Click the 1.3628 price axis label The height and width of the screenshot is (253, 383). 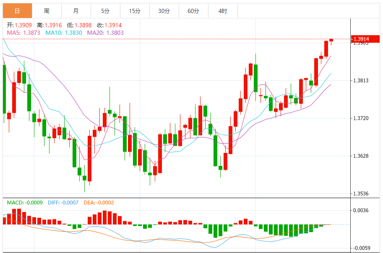coord(361,156)
